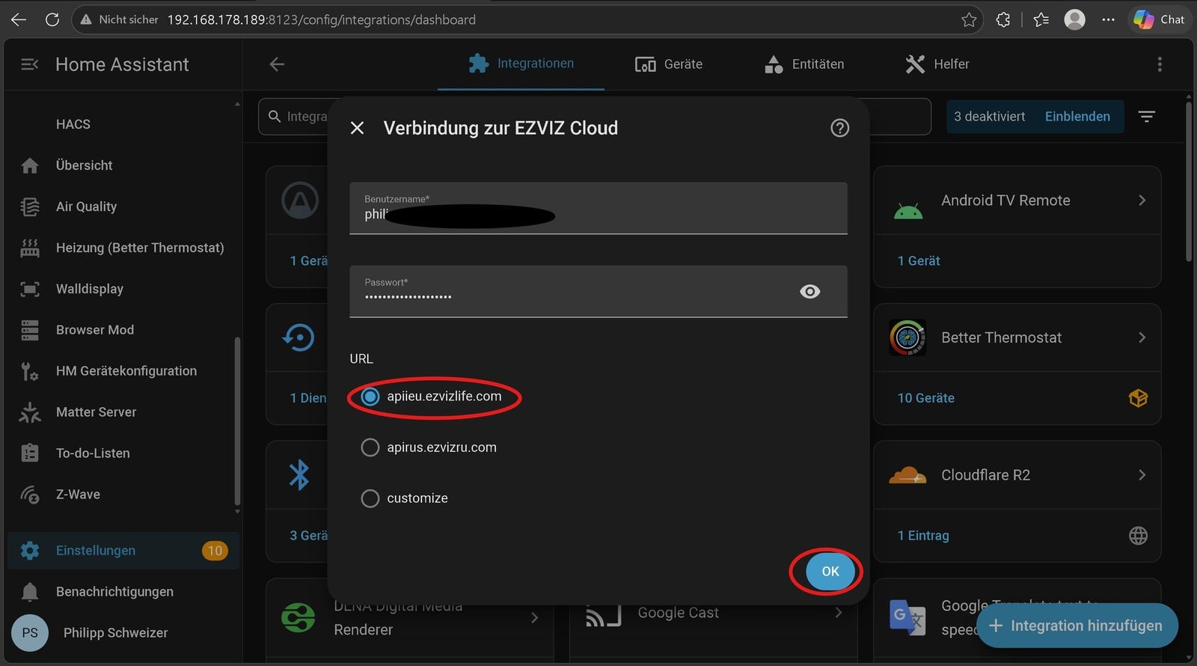
Task: Open the Z-Wave sidebar icon
Action: click(30, 495)
